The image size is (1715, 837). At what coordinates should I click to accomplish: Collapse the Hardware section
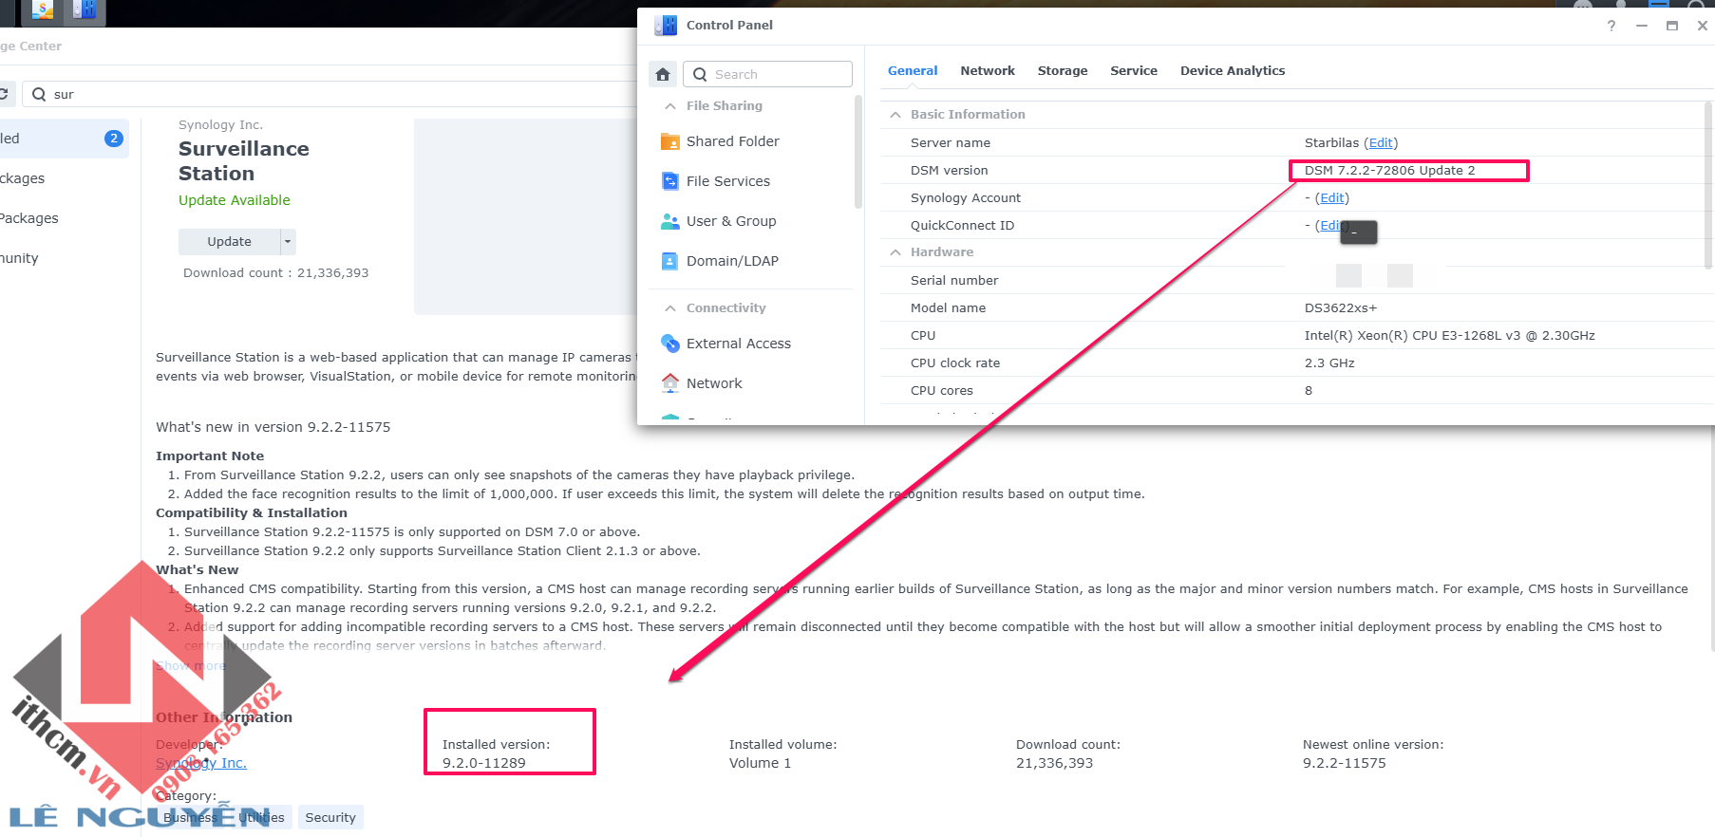click(x=895, y=252)
